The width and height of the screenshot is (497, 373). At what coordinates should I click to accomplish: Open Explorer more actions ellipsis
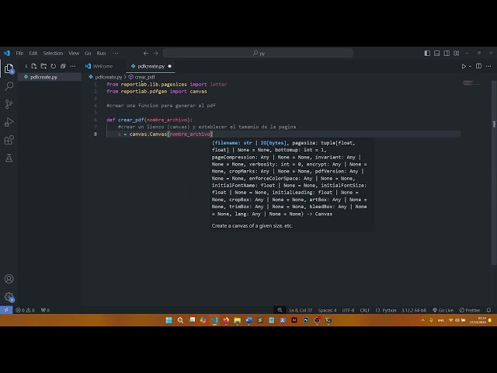coord(73,66)
